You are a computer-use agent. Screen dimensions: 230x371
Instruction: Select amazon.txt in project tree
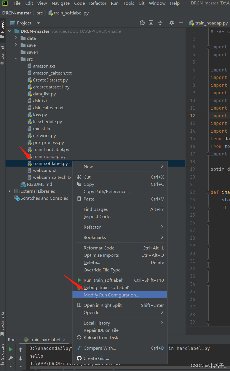pyautogui.click(x=44, y=66)
